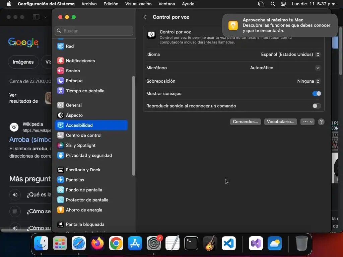Open the Sobreposición Ninguna popup

pos(308,81)
